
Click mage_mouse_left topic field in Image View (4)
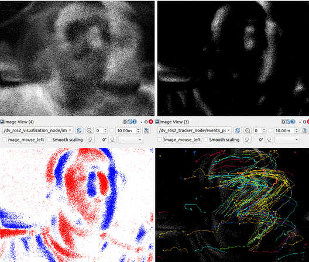[26, 140]
